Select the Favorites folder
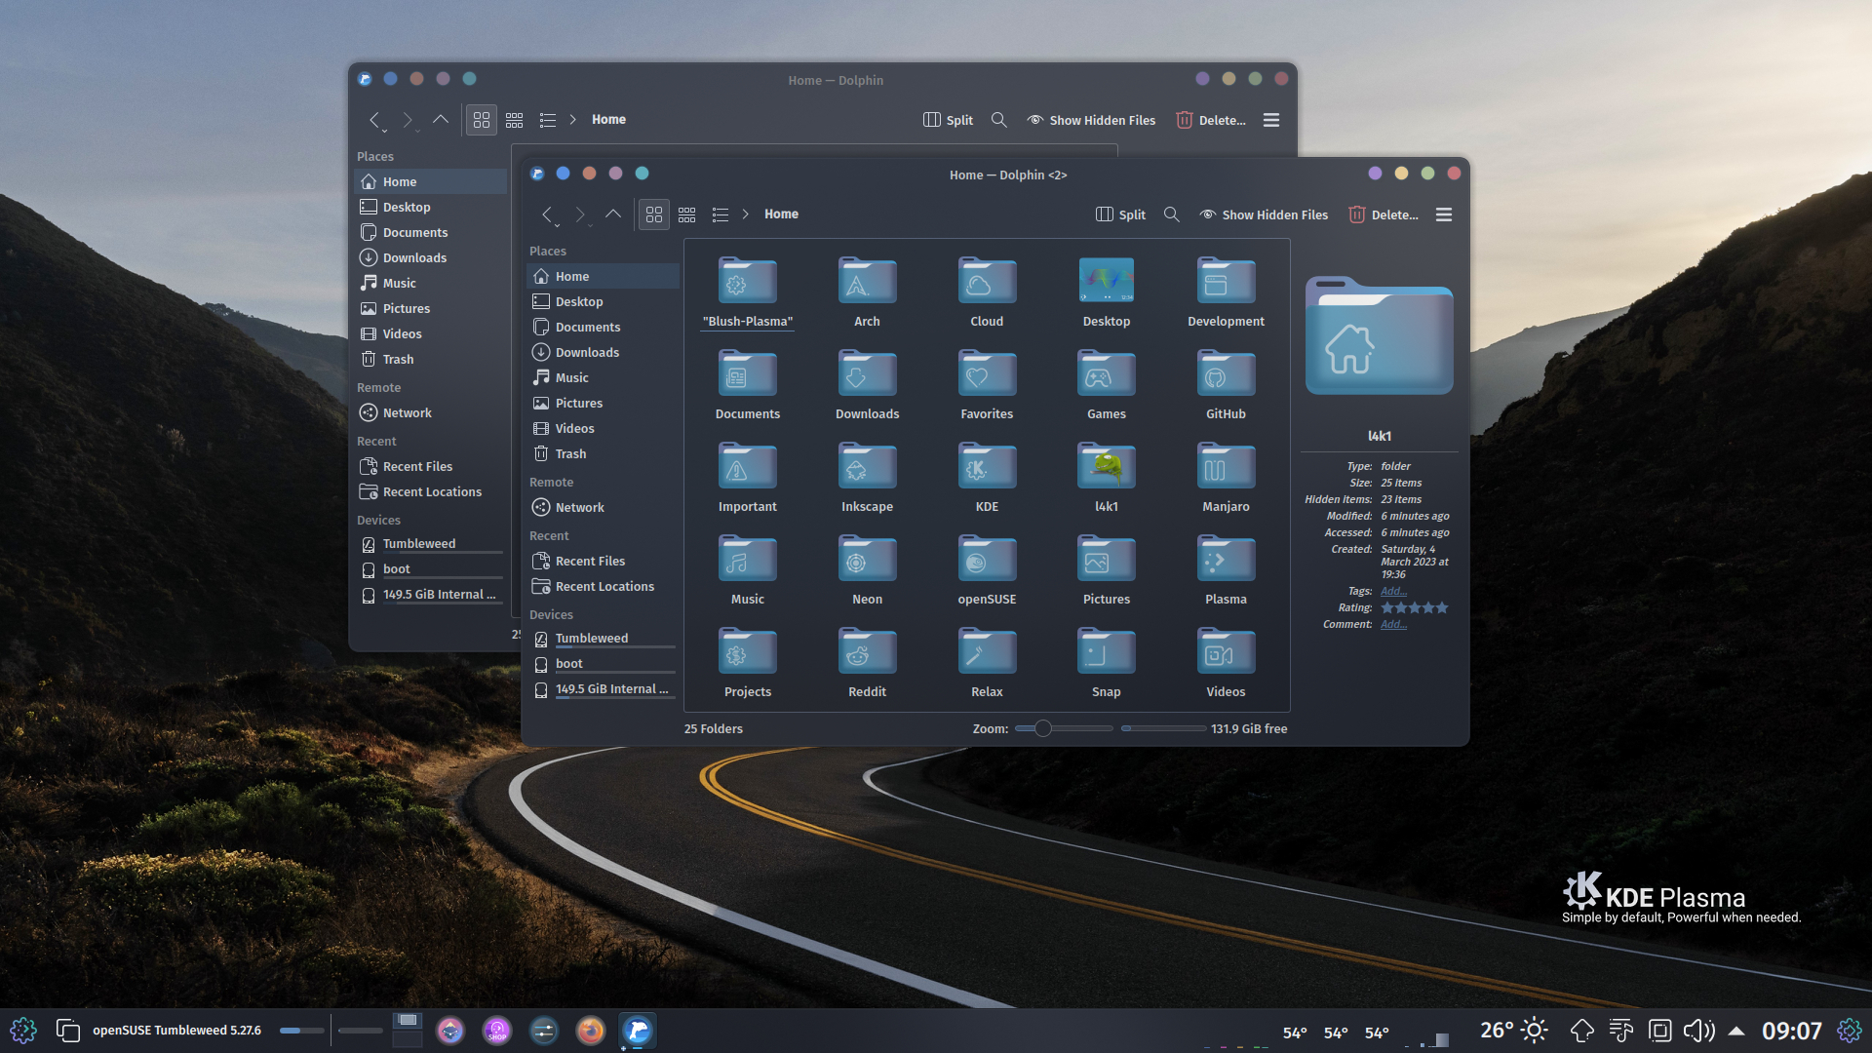Viewport: 1872px width, 1053px height. point(987,384)
